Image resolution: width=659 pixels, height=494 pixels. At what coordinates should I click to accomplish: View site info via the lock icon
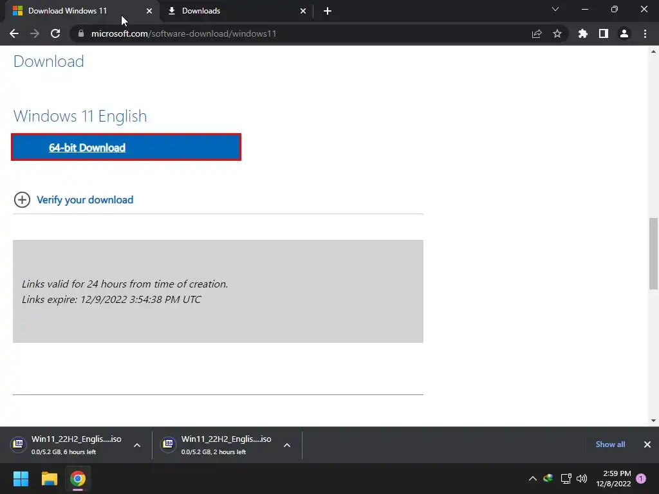tap(81, 33)
